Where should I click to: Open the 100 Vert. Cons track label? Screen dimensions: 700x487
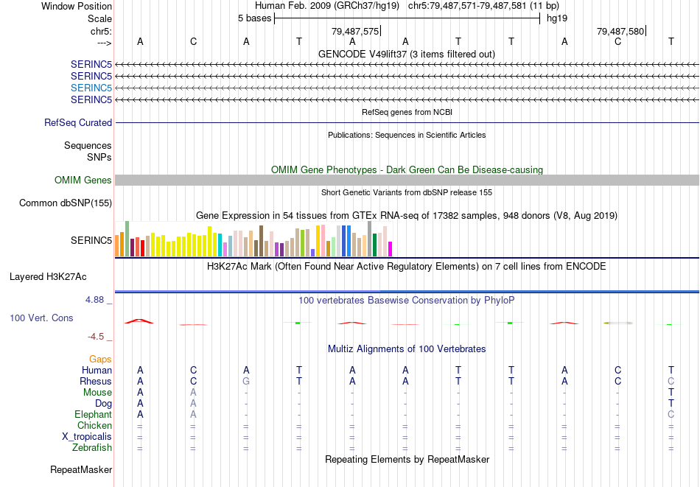coord(41,318)
